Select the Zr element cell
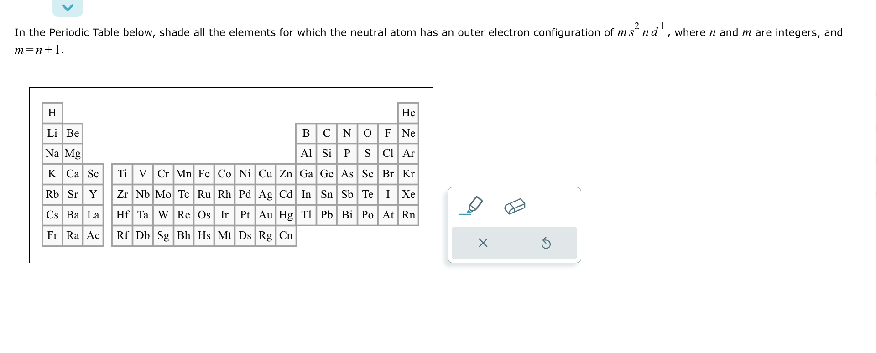Viewport: 876px width, 353px height. pyautogui.click(x=122, y=194)
